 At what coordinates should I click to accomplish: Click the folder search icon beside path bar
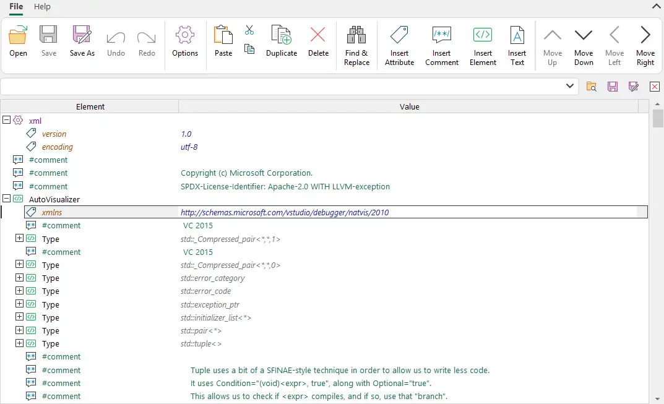click(x=592, y=87)
